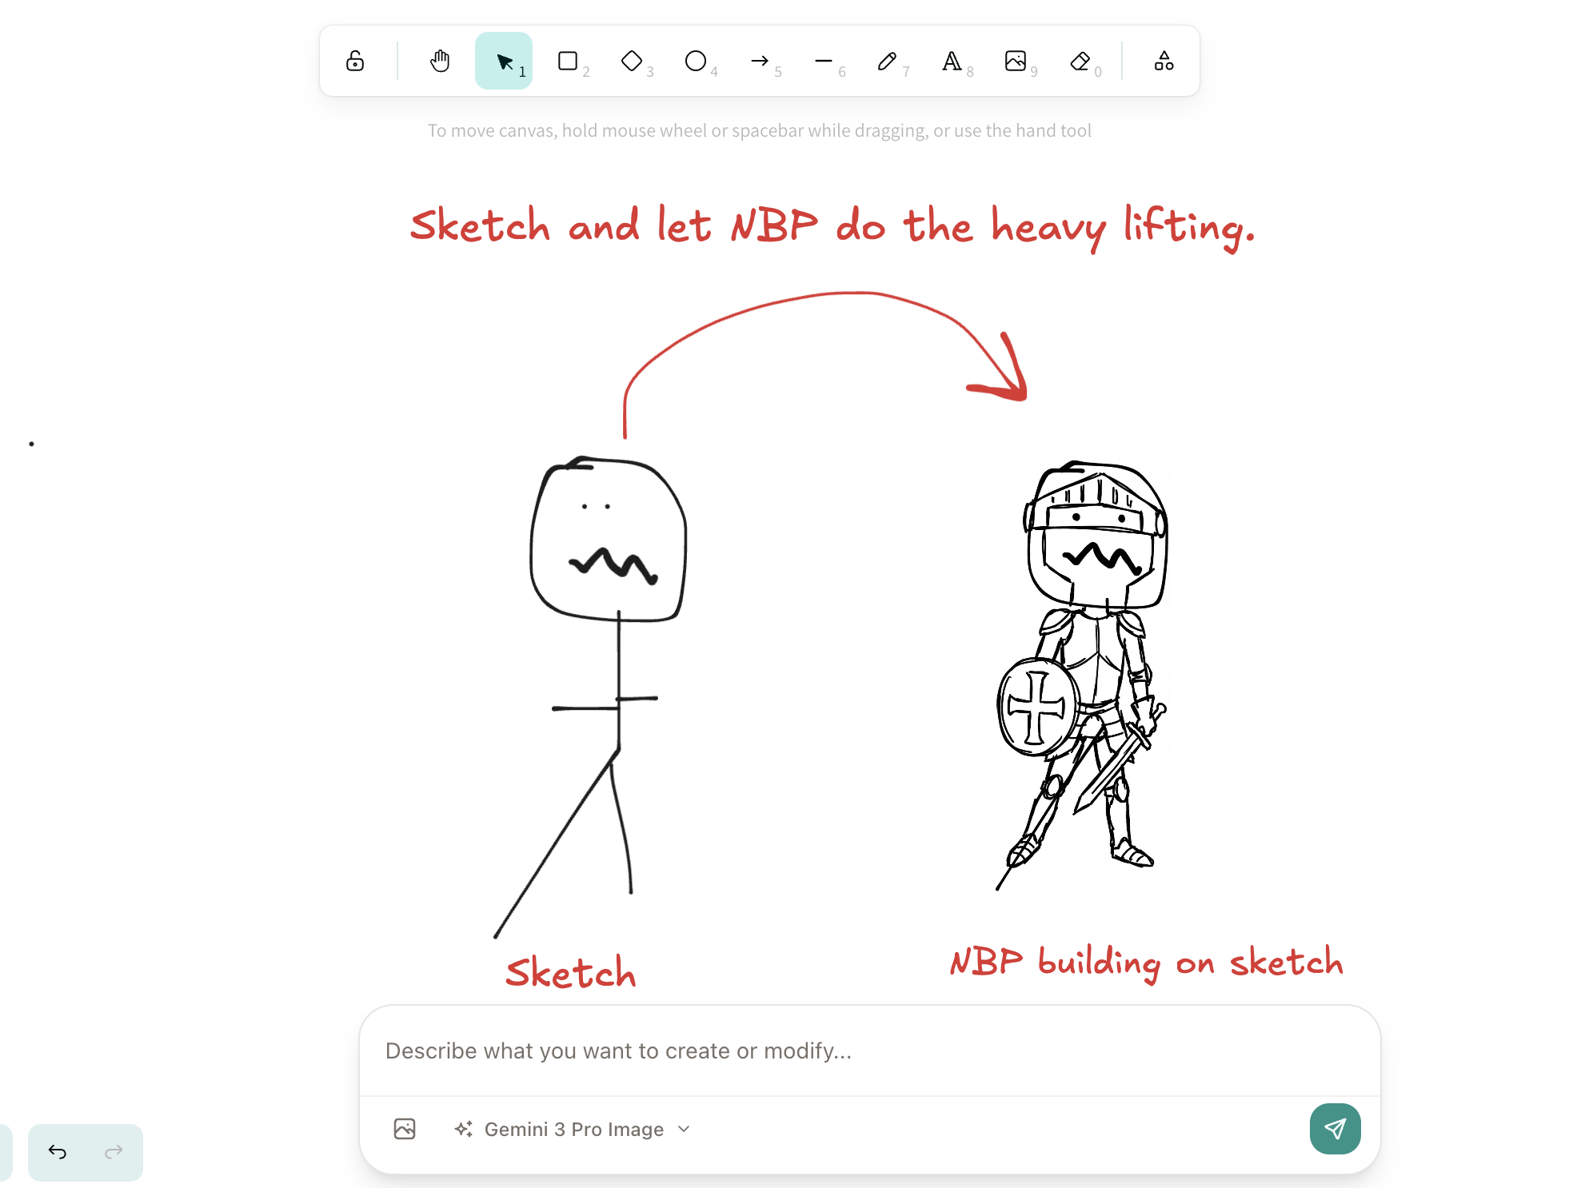
Task: Select the Text tool
Action: [952, 61]
